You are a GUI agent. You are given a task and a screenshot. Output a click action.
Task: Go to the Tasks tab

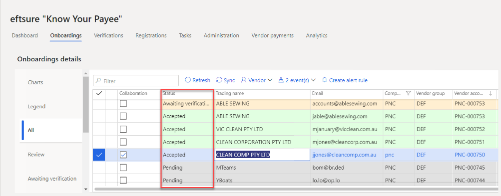coord(185,35)
